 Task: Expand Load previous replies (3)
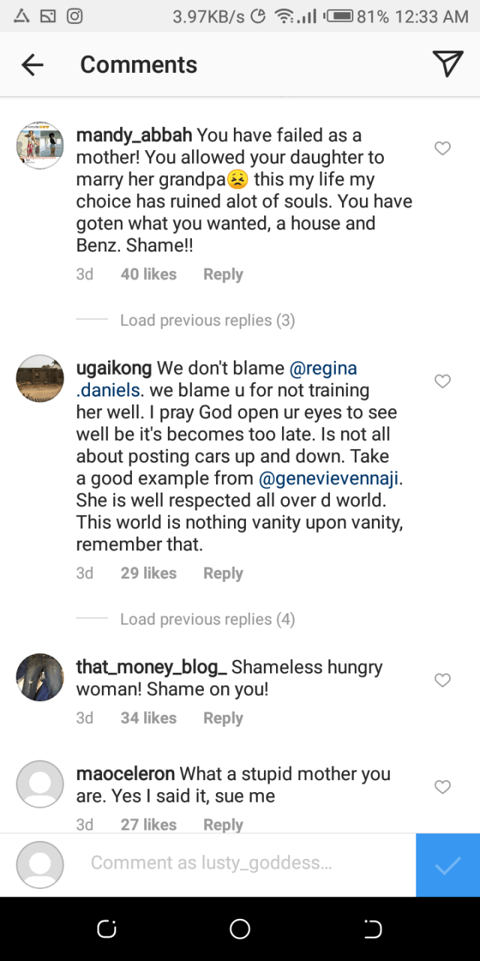click(x=207, y=321)
